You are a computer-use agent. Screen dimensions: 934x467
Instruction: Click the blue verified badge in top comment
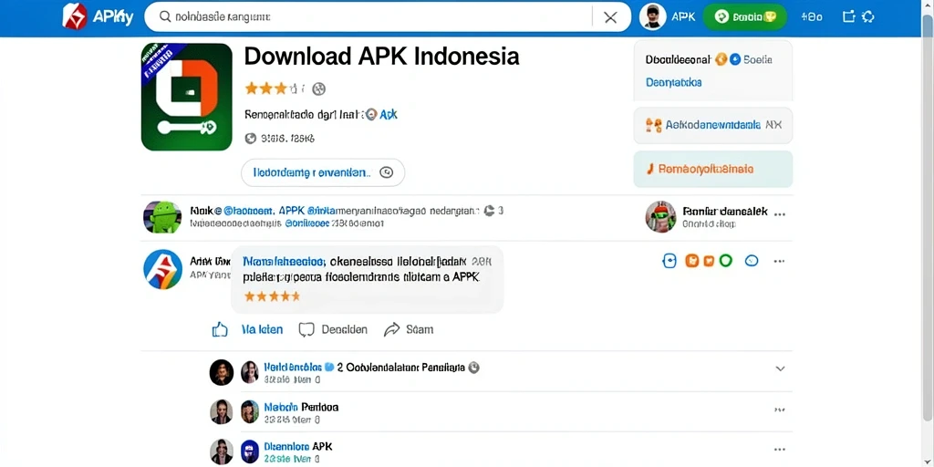[x=328, y=368]
